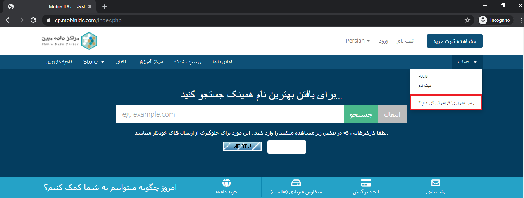This screenshot has width=524, height=198.
Task: Open a new browser tab
Action: tap(104, 7)
